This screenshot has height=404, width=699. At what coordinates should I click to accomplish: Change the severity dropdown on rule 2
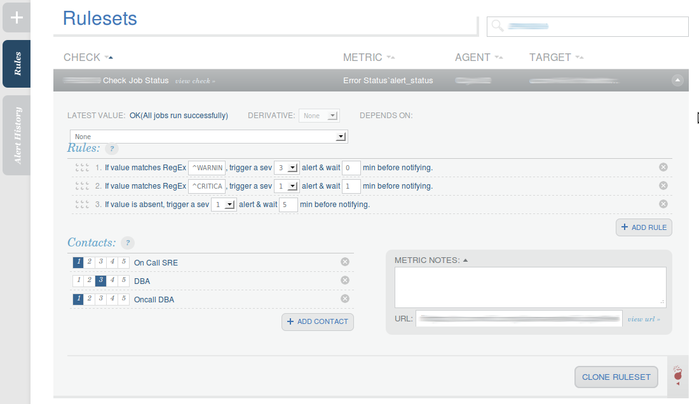pyautogui.click(x=286, y=185)
